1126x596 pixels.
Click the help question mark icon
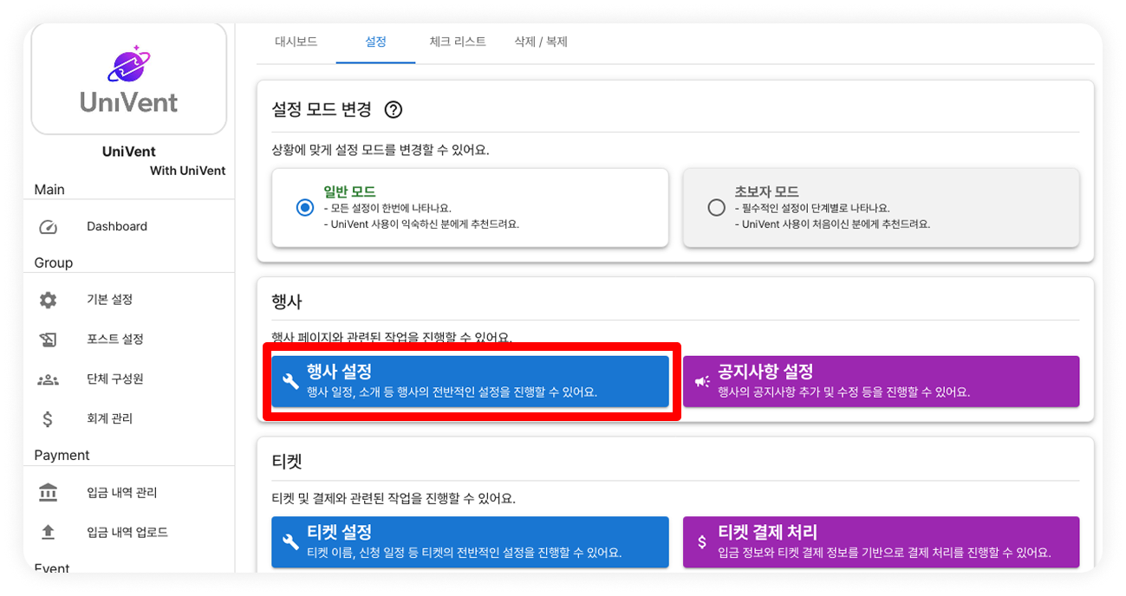click(x=394, y=110)
